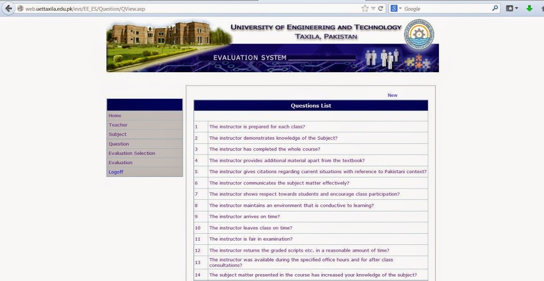Click the site identity globe icon
The height and width of the screenshot is (281, 544).
20,8
